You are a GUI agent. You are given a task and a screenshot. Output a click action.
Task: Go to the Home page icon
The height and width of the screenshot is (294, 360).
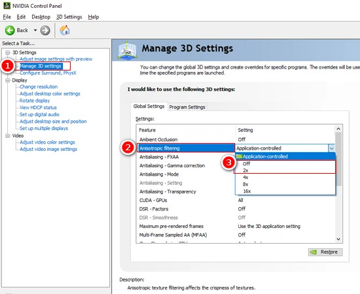point(65,30)
